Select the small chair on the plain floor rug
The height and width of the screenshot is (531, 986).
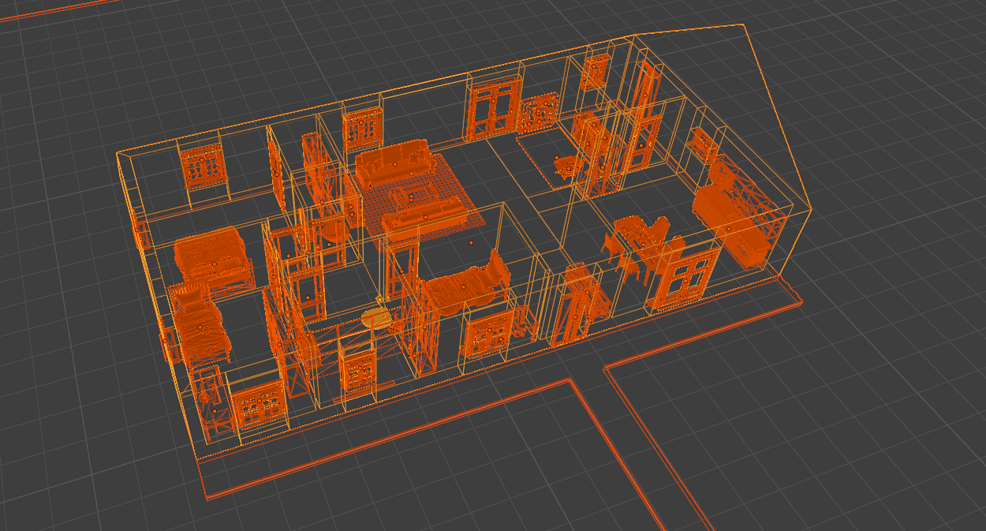pyautogui.click(x=566, y=166)
